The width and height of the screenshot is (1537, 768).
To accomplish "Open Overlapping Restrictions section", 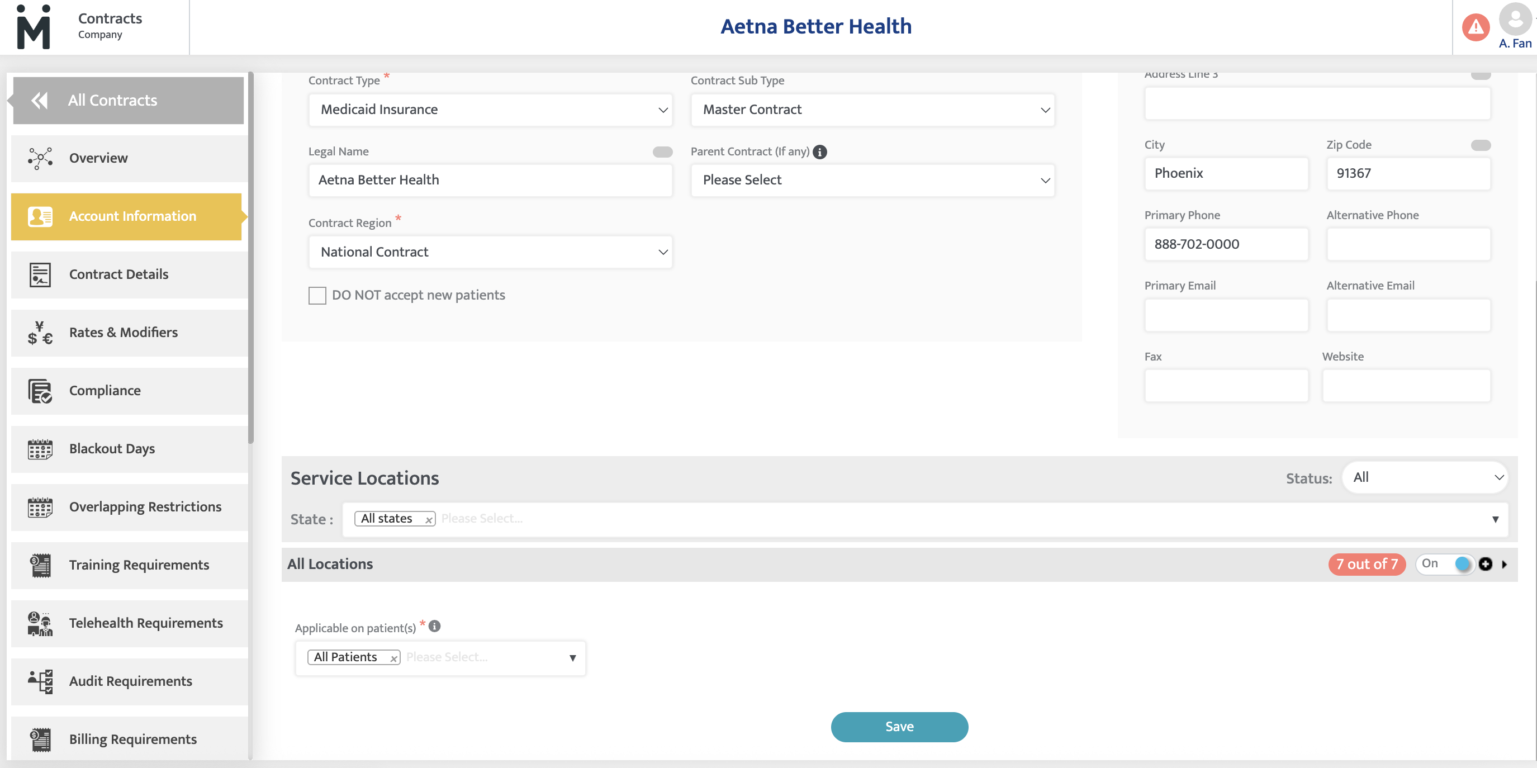I will [x=130, y=506].
